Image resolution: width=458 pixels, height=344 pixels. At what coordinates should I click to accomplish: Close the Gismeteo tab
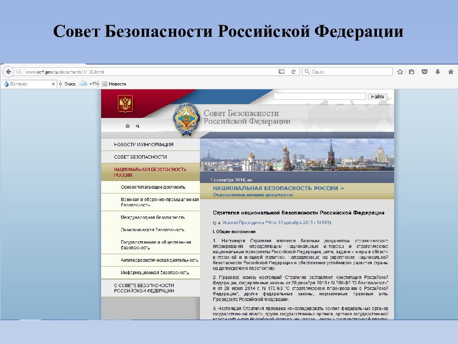click(x=53, y=84)
